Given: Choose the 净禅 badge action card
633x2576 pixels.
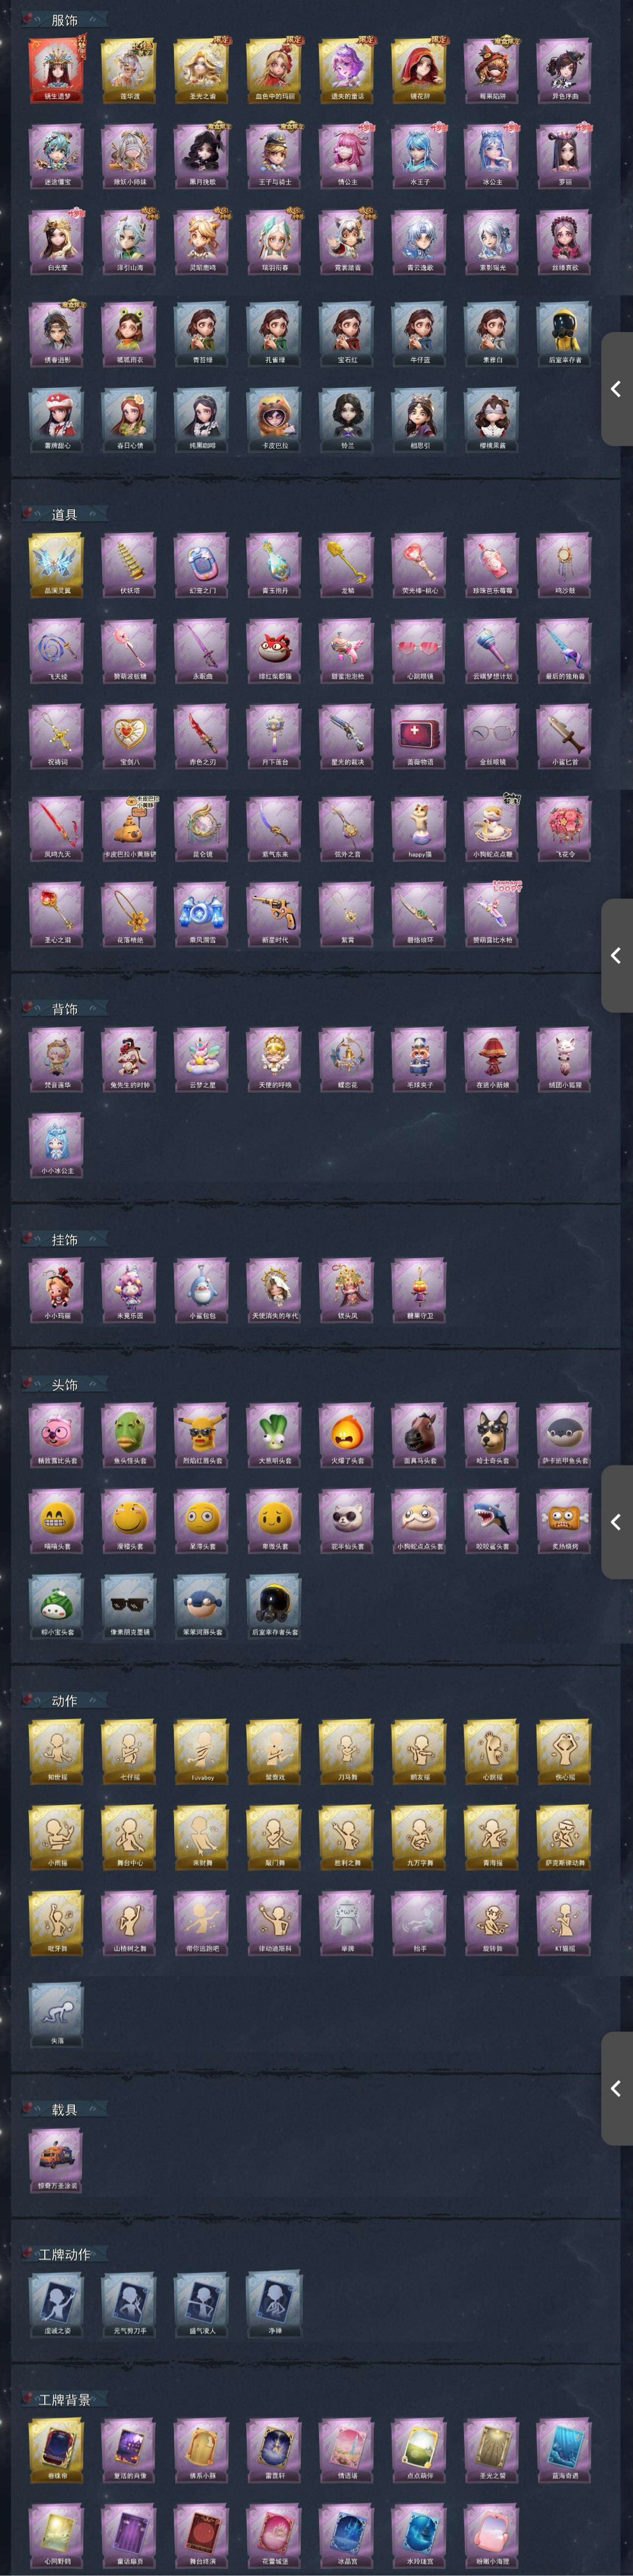Looking at the screenshot, I should 274,2304.
